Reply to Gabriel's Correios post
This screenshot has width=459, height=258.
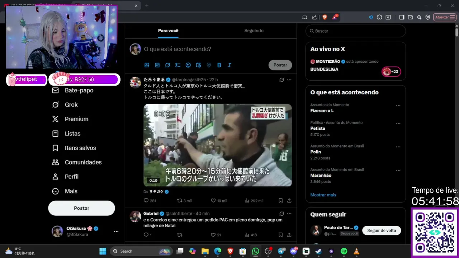pyautogui.click(x=147, y=235)
